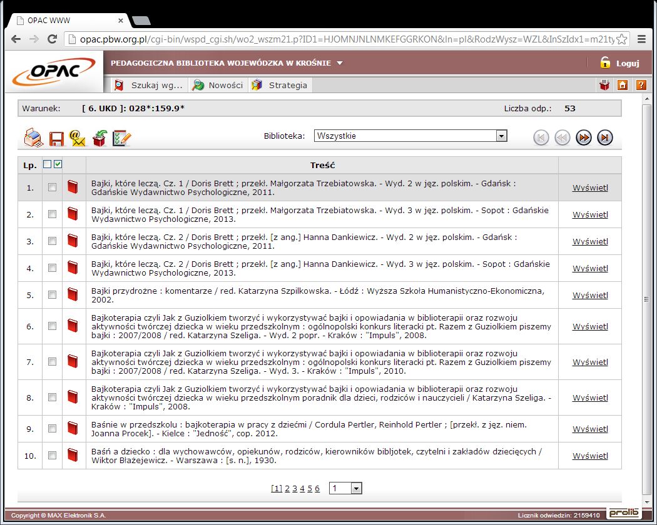Open Chrome hamburger menu

point(641,39)
